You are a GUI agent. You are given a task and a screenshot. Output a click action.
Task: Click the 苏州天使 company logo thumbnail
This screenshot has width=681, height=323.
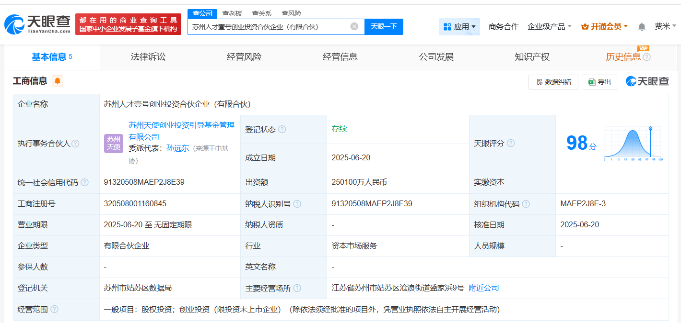(x=114, y=143)
